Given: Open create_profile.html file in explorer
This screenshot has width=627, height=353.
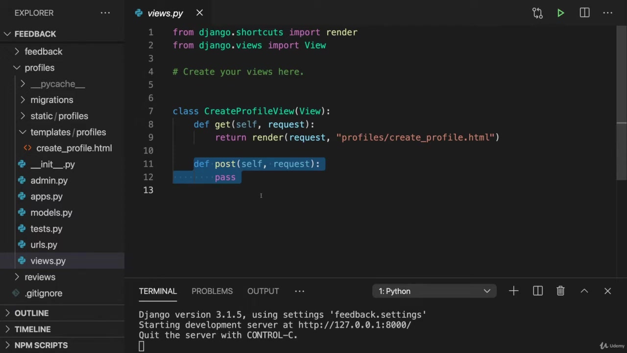Looking at the screenshot, I should (73, 148).
